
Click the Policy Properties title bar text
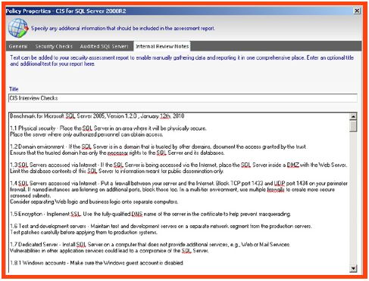66,11
